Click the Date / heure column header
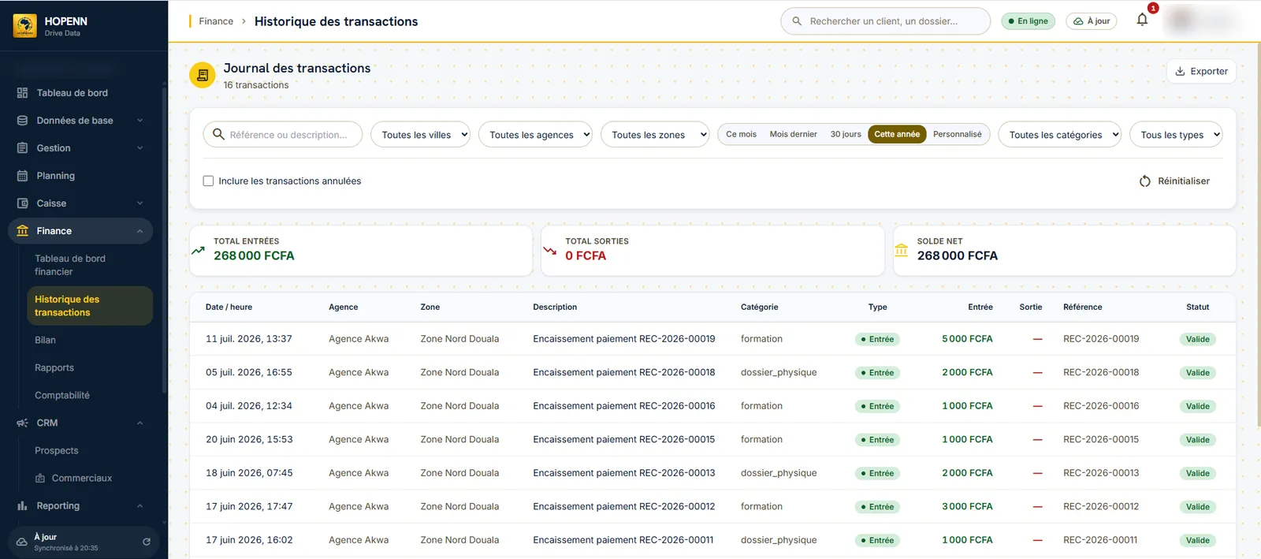Image resolution: width=1261 pixels, height=559 pixels. tap(229, 307)
